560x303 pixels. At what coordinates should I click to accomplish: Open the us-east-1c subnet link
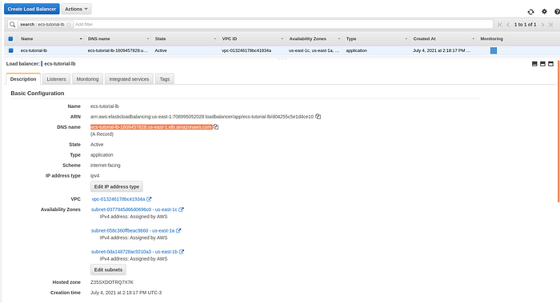tap(134, 209)
